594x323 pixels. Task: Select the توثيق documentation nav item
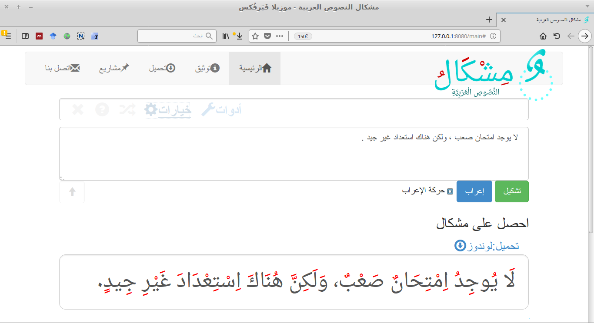207,69
